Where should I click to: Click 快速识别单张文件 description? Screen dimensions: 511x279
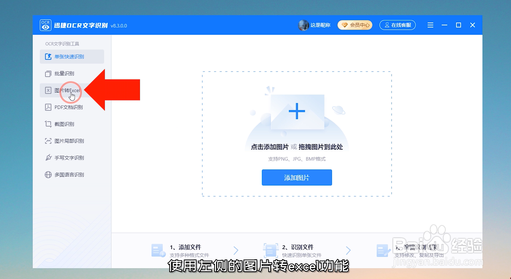coord(302,255)
